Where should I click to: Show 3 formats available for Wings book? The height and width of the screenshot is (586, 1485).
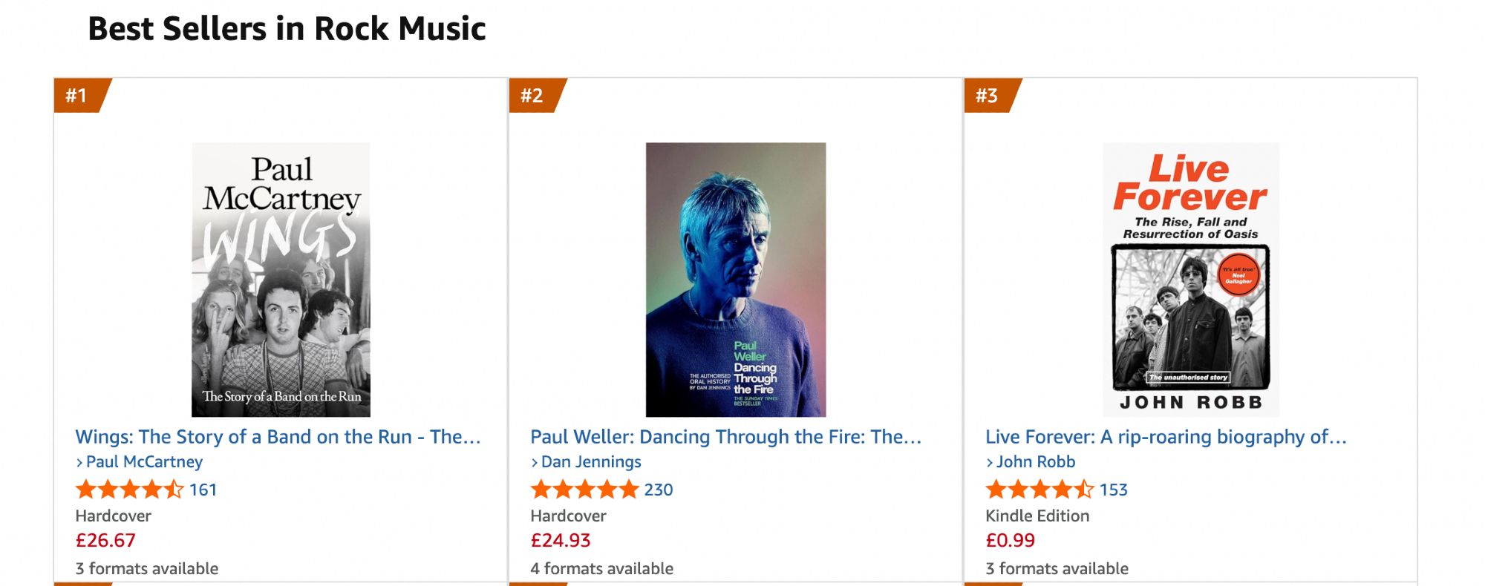(147, 569)
